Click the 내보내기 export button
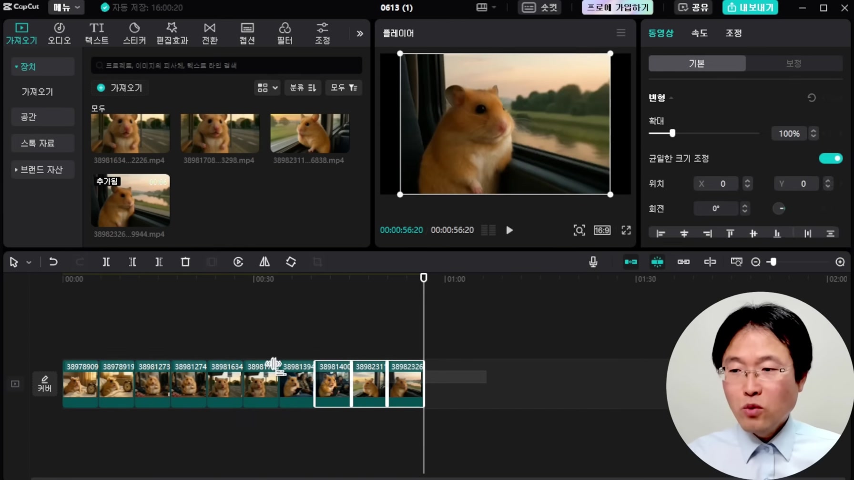 [x=750, y=8]
